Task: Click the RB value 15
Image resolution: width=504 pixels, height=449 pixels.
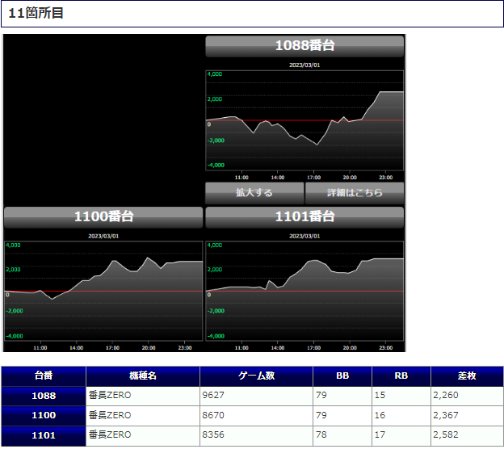Action: 380,396
